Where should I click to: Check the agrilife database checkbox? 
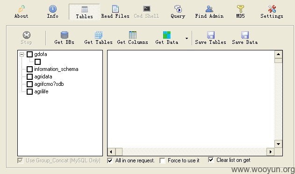(29, 91)
